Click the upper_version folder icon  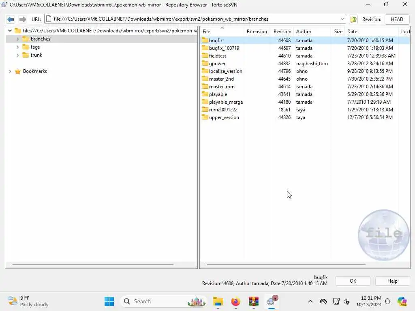(x=205, y=117)
